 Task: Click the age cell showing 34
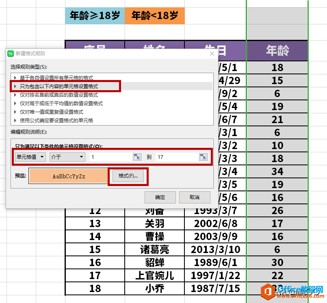(277, 172)
